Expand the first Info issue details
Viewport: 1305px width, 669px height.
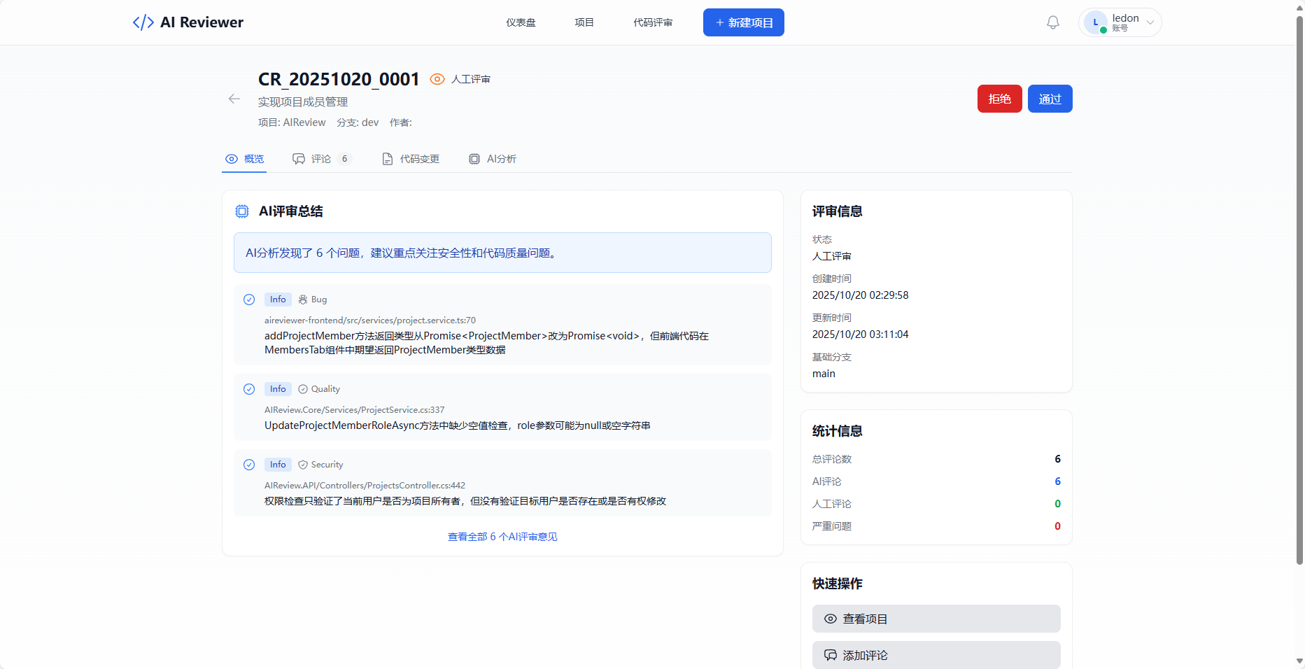pyautogui.click(x=502, y=325)
